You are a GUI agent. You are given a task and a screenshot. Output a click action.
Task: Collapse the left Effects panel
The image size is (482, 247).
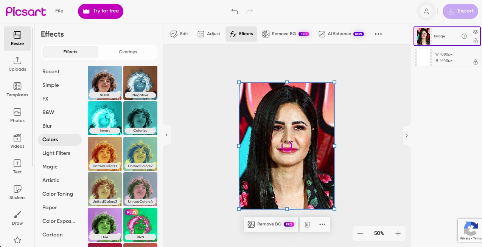pos(167,135)
